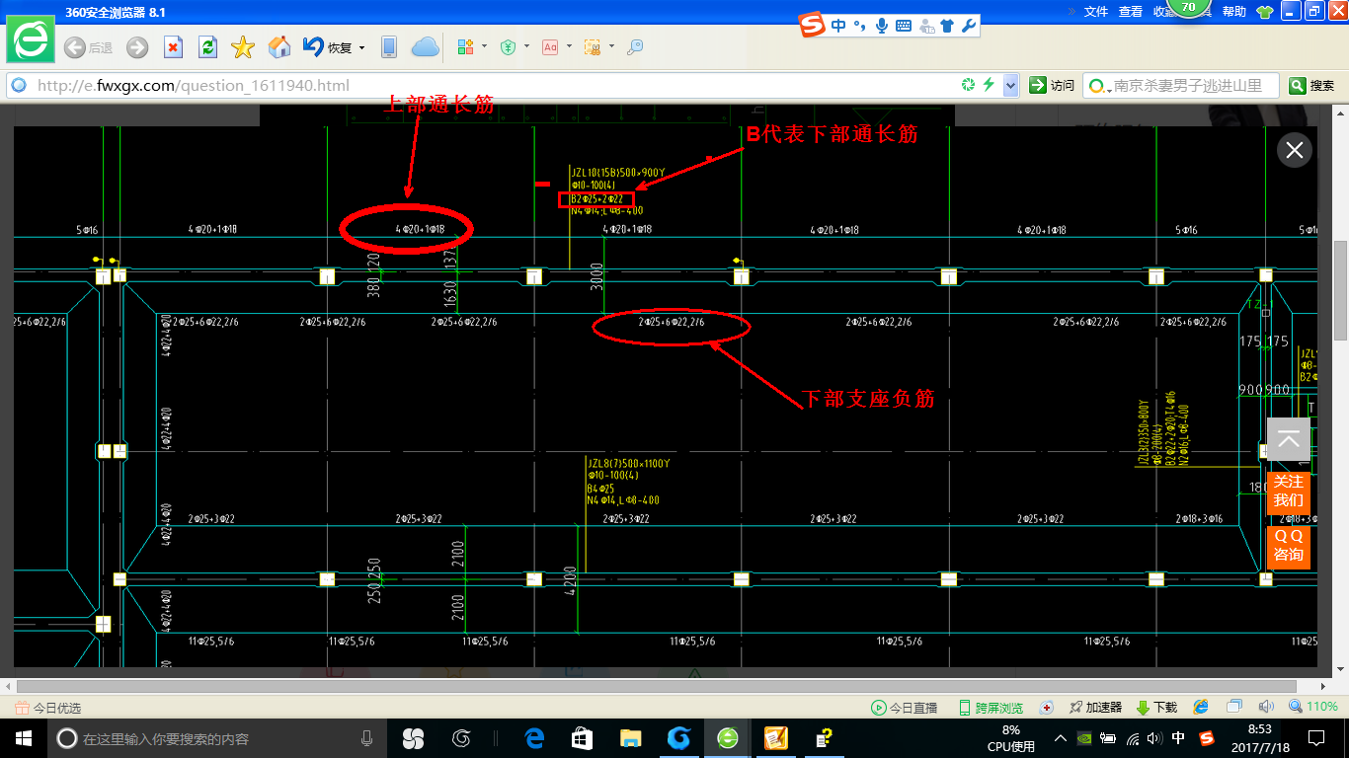This screenshot has width=1349, height=758.
Task: Expand the Aa translate dropdown arrow
Action: coord(569,47)
